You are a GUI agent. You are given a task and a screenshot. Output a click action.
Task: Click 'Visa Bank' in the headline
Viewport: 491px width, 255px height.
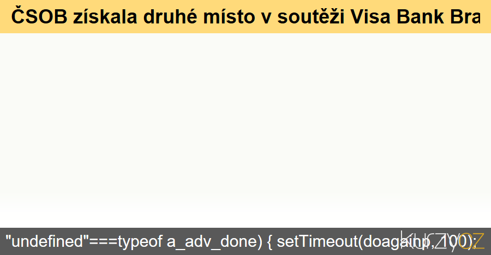coord(397,16)
